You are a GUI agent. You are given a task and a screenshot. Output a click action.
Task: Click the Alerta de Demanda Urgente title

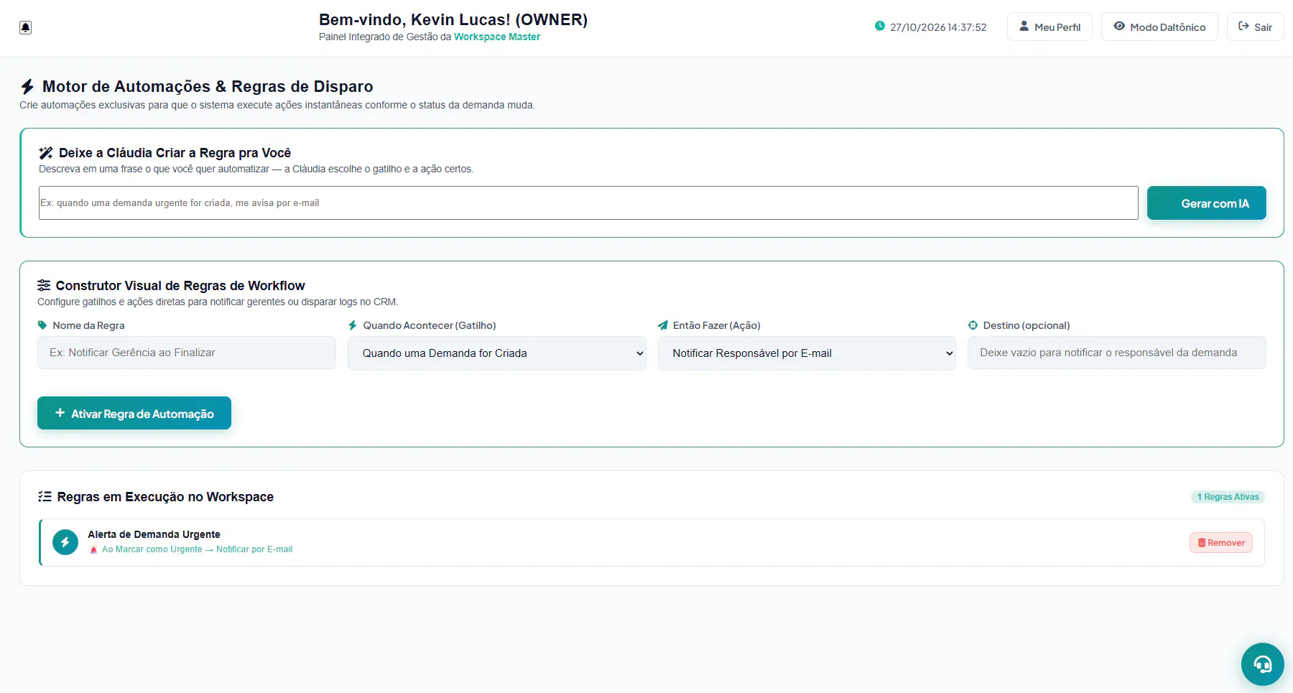pos(154,534)
